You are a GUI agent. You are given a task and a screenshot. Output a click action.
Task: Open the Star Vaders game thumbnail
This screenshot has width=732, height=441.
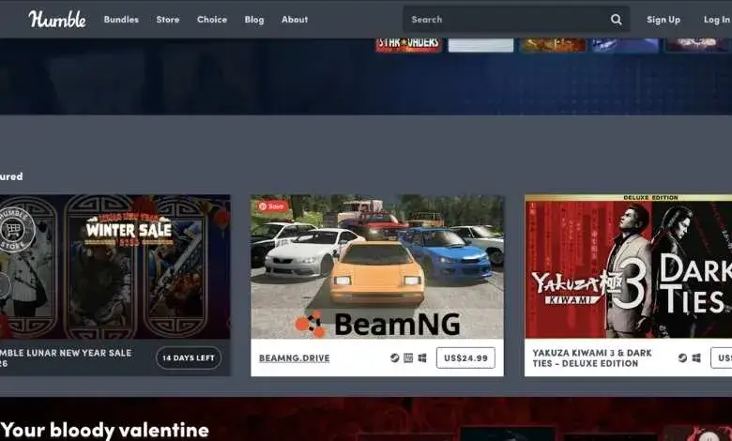408,44
